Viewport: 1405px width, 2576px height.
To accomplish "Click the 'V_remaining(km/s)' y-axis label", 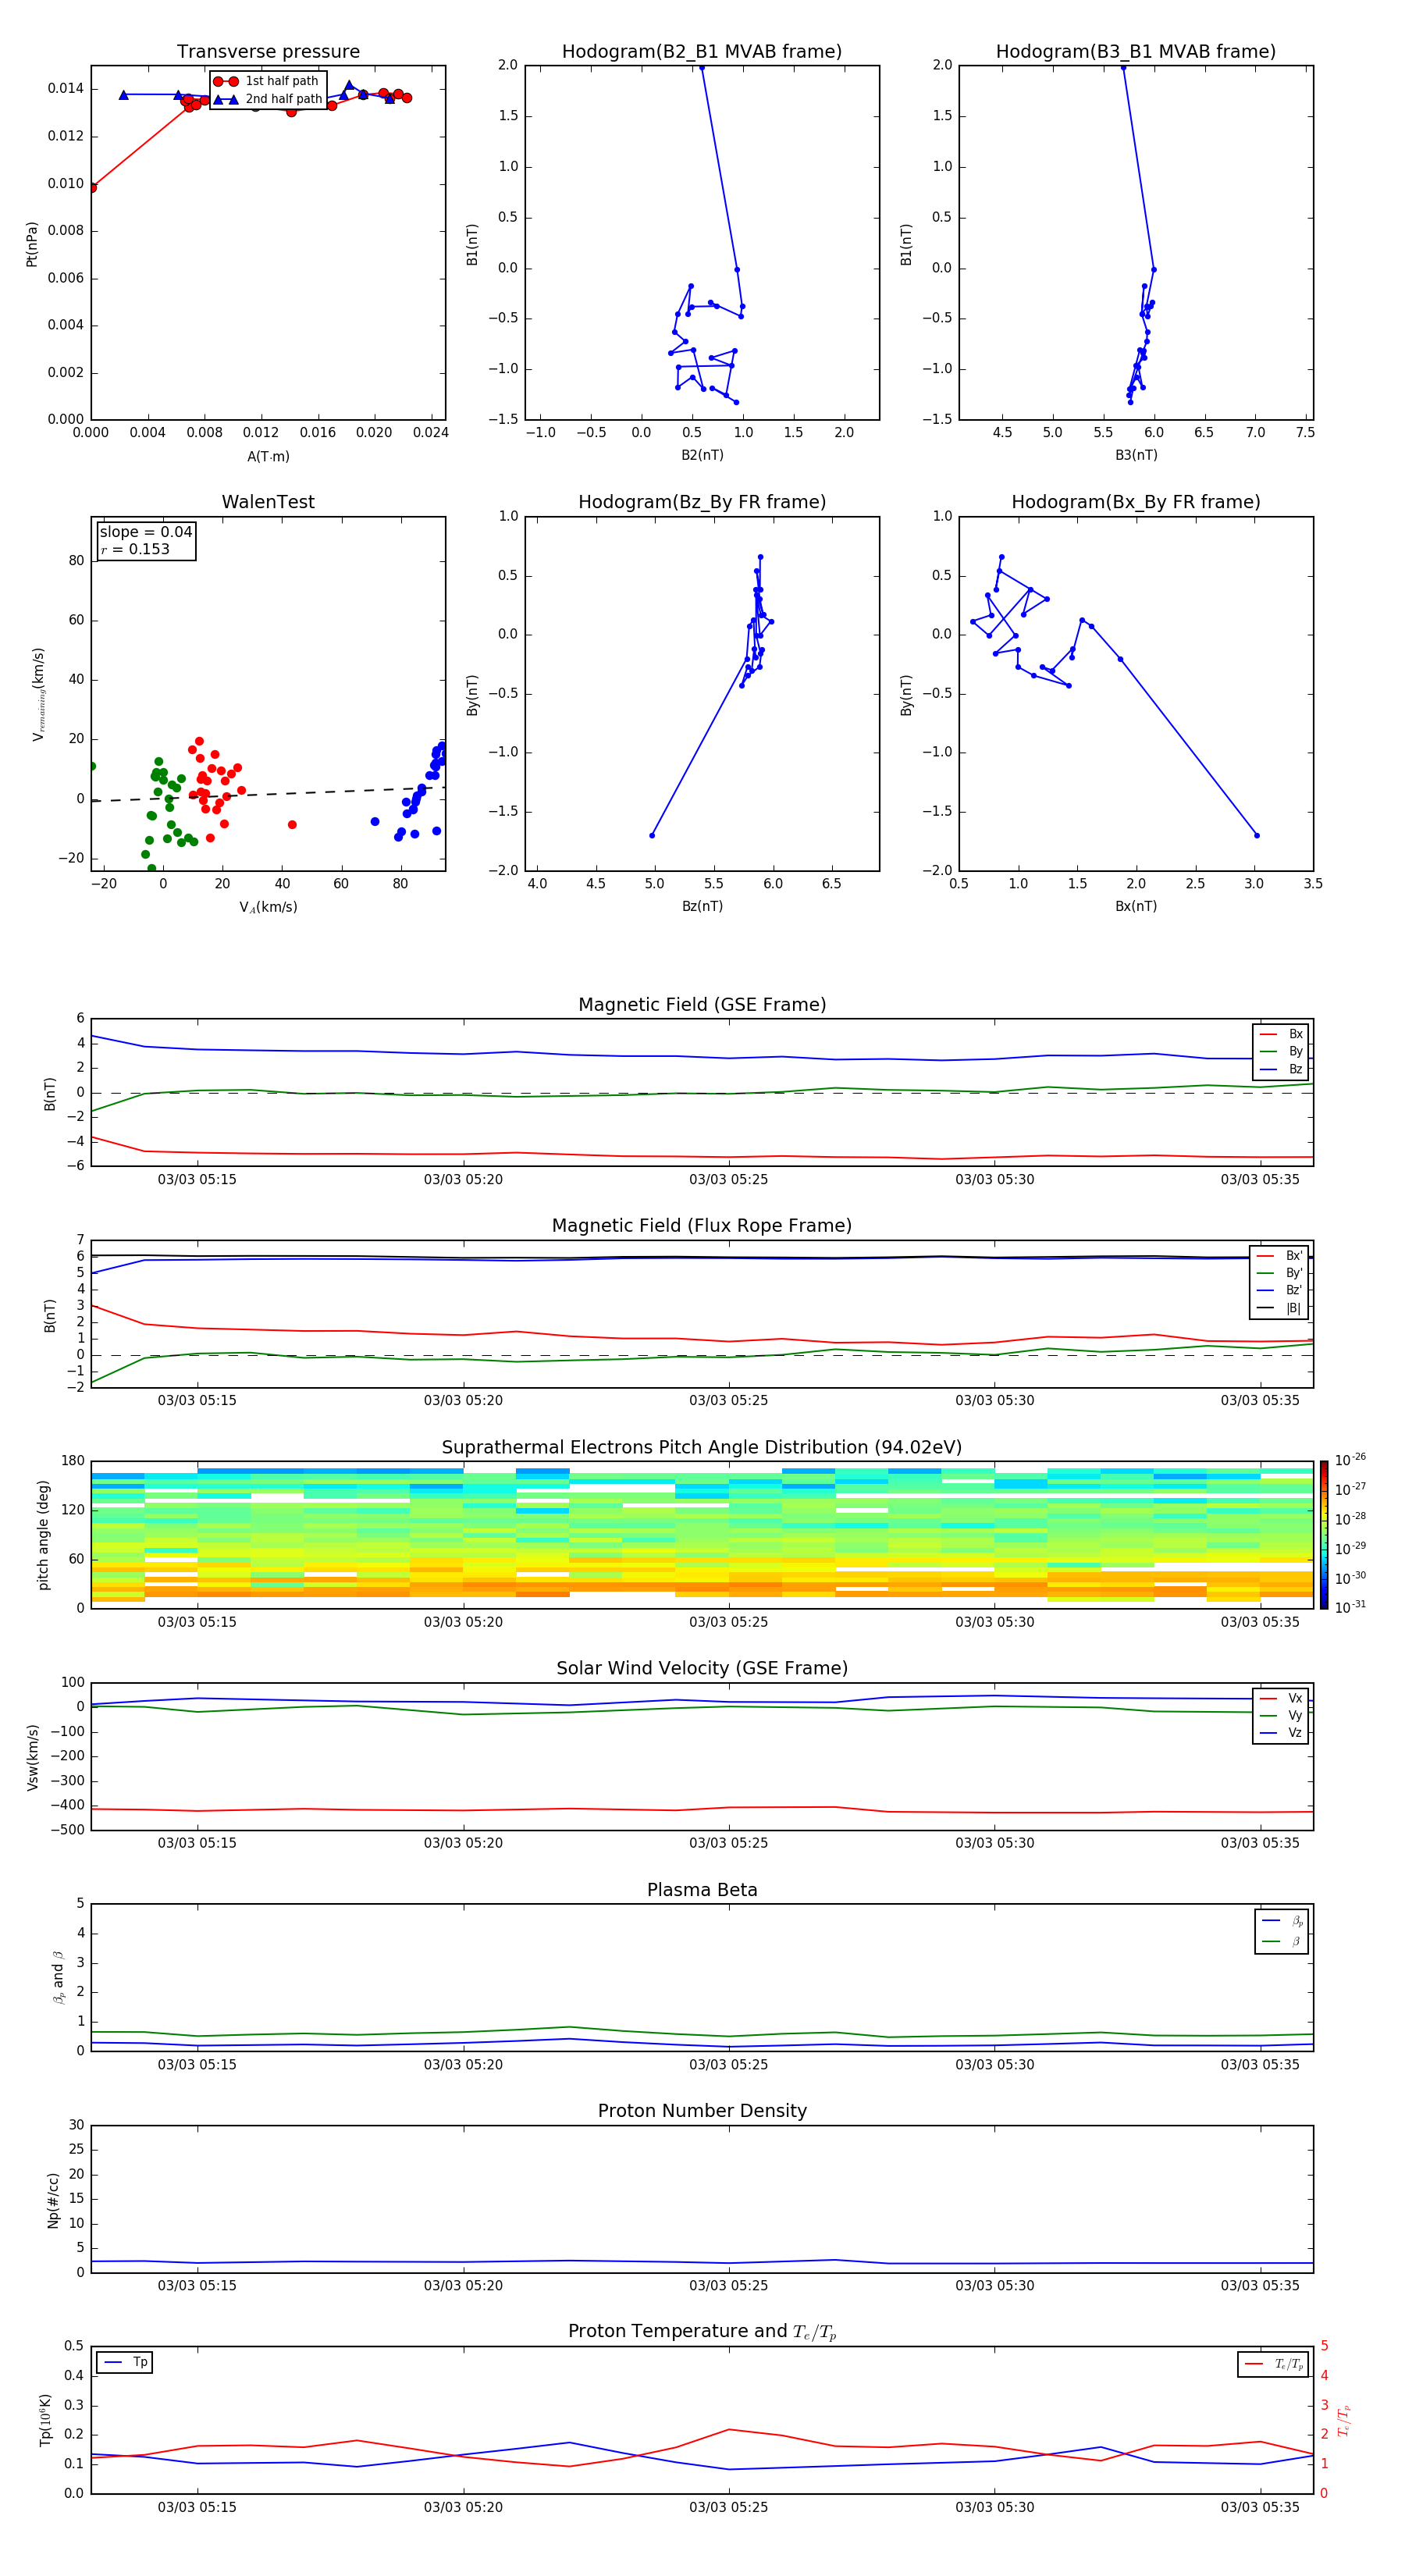I will click(x=38, y=694).
